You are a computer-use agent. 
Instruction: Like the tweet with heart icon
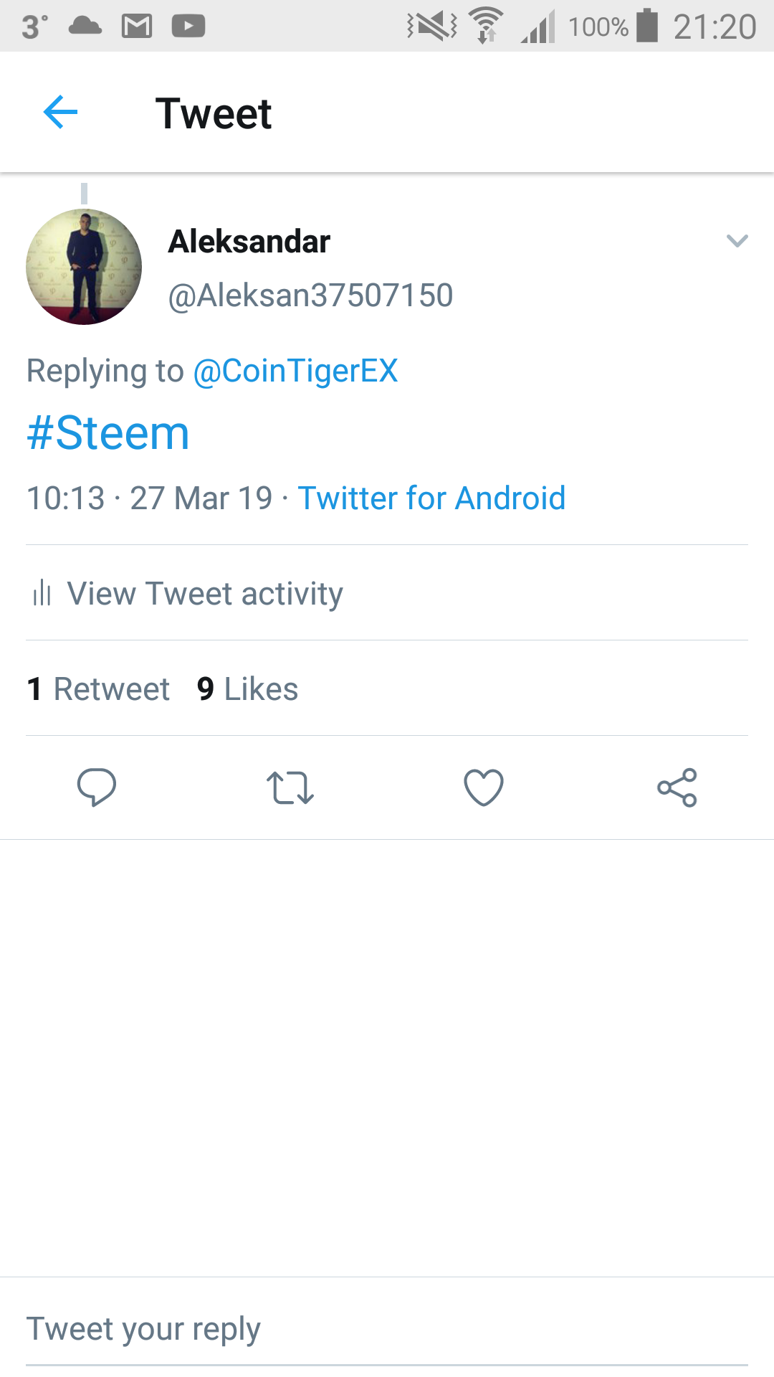484,787
